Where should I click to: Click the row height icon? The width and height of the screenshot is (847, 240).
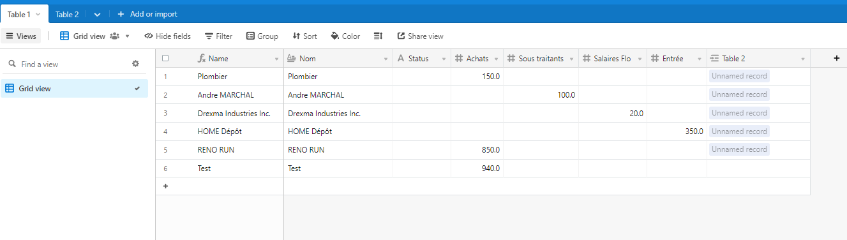tap(378, 36)
